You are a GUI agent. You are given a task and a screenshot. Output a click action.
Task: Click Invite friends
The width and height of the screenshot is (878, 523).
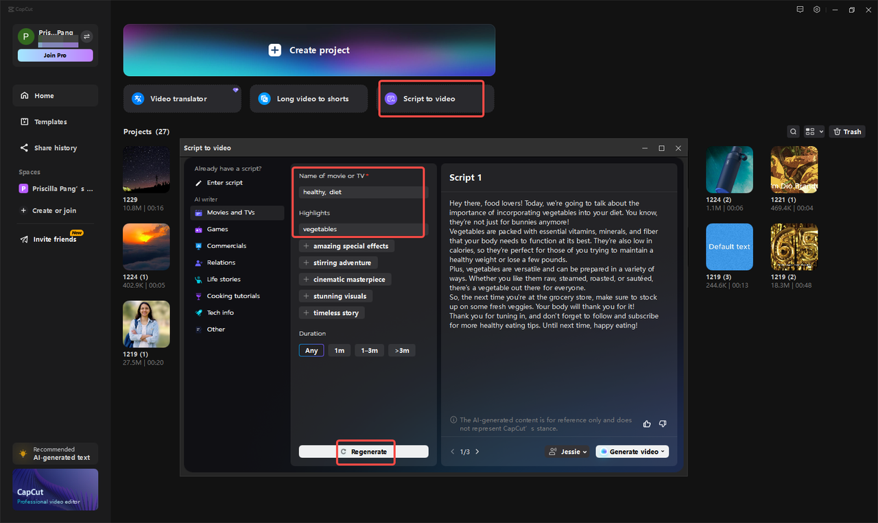[x=55, y=239]
